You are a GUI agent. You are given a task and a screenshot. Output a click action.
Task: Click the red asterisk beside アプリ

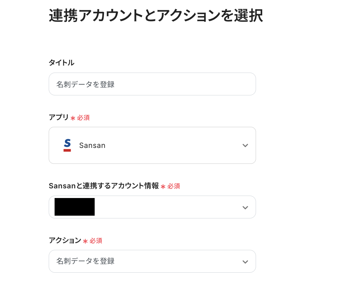click(73, 118)
